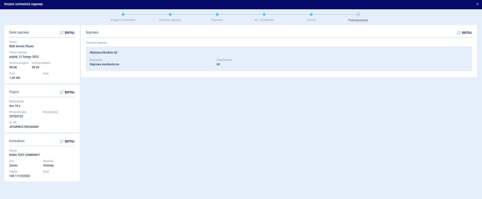Image resolution: width=482 pixels, height=199 pixels.
Task: Click the Historia naprawy step dot
Action: tap(170, 15)
